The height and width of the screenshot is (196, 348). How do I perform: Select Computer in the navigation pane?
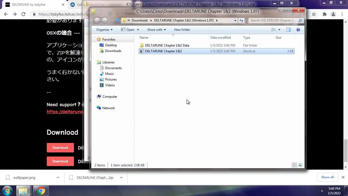click(x=110, y=97)
